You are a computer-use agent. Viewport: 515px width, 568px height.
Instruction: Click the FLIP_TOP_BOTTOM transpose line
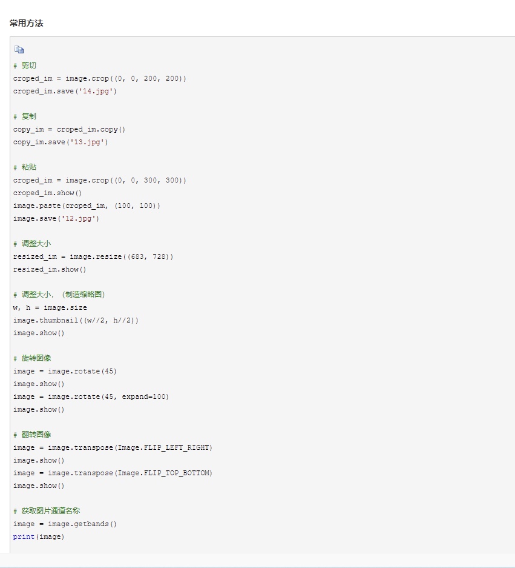(x=113, y=473)
